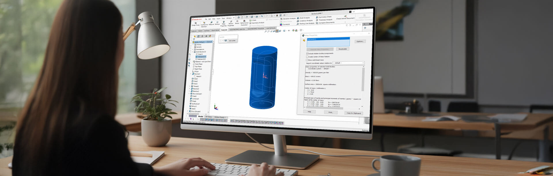The height and width of the screenshot is (176, 553).
Task: Select the Combine1 feature
Action: point(195,99)
